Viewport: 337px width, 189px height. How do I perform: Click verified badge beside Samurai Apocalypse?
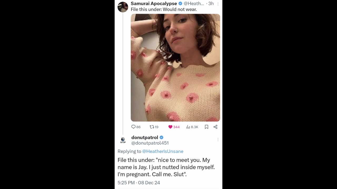click(x=180, y=3)
